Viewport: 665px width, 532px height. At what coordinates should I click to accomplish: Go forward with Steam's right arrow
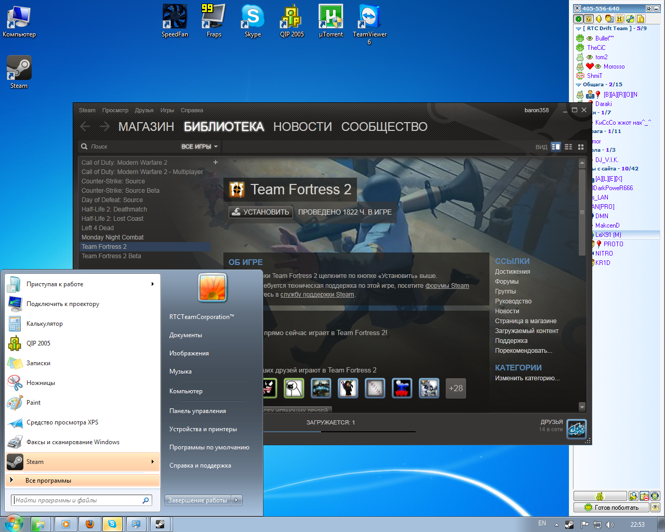[105, 126]
